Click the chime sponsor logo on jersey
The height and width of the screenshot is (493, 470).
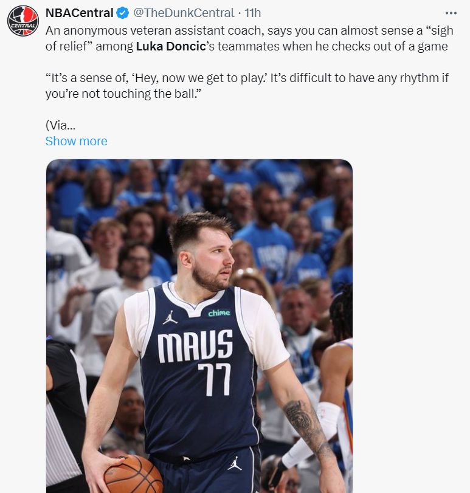pos(219,312)
